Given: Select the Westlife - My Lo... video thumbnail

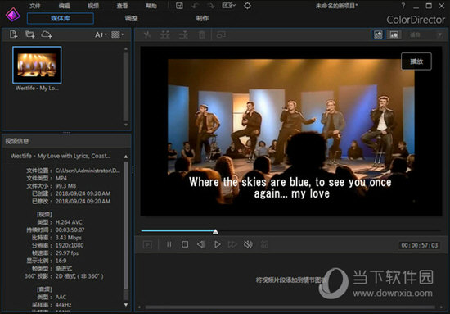Looking at the screenshot, I should click(x=37, y=65).
